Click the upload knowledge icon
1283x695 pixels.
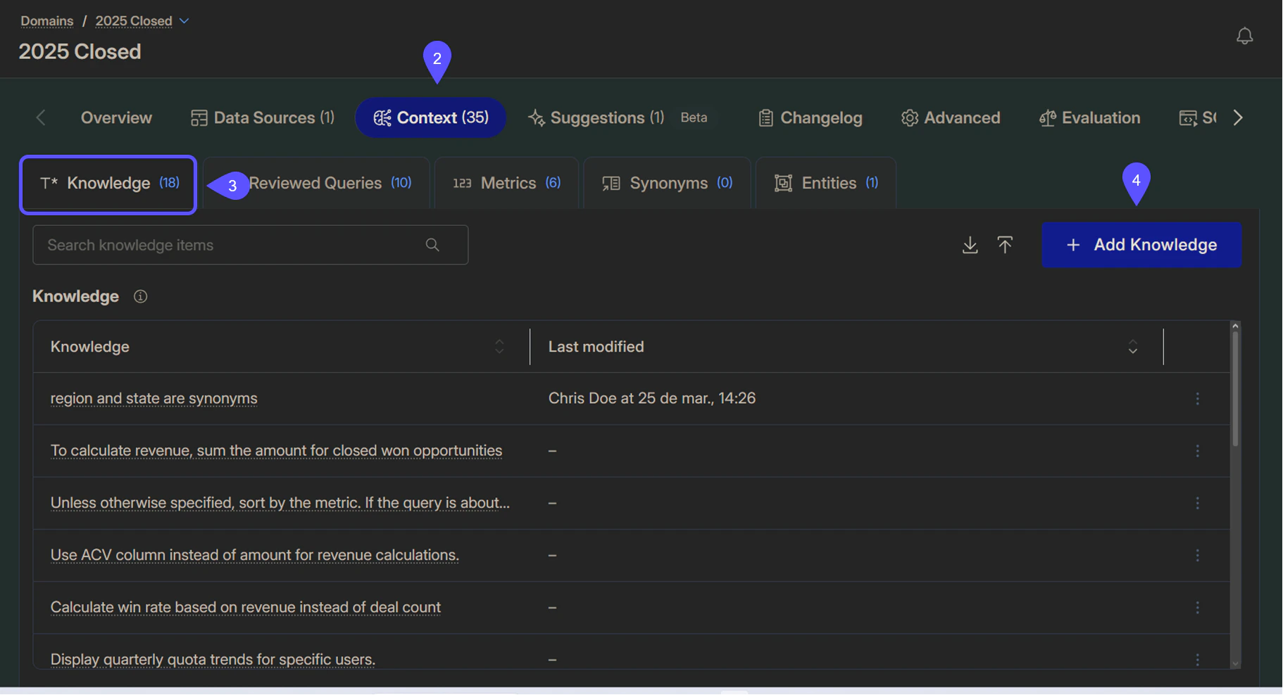[x=1005, y=245]
